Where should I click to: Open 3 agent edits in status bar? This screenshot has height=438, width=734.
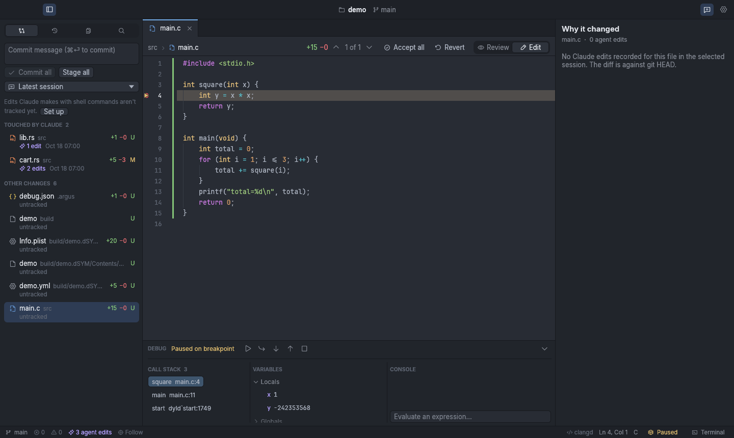pos(90,432)
